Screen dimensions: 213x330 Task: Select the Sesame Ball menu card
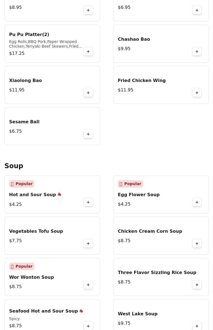(x=52, y=126)
